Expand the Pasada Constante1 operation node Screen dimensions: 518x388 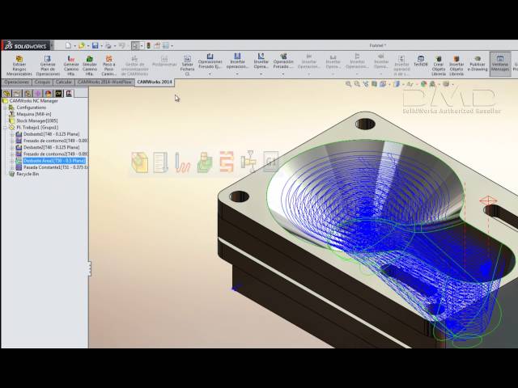pos(12,167)
